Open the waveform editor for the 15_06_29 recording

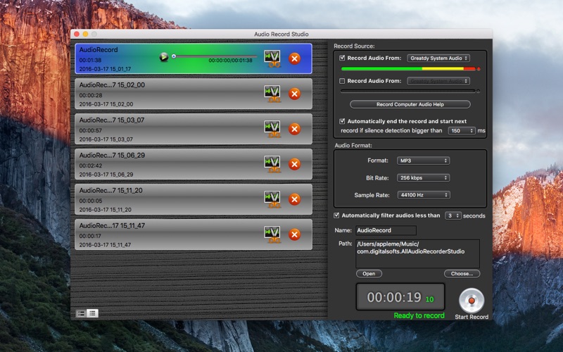tap(272, 164)
